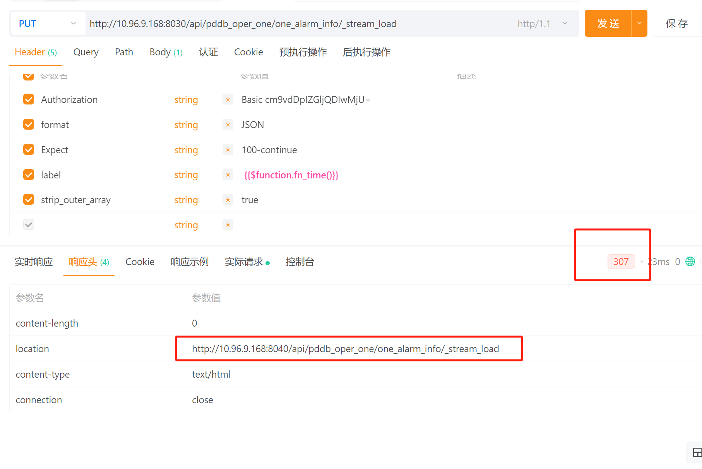Switch to the Header (5) tab

(x=36, y=52)
